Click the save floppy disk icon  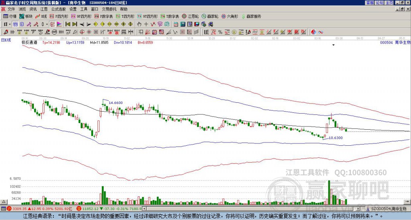pos(197,24)
